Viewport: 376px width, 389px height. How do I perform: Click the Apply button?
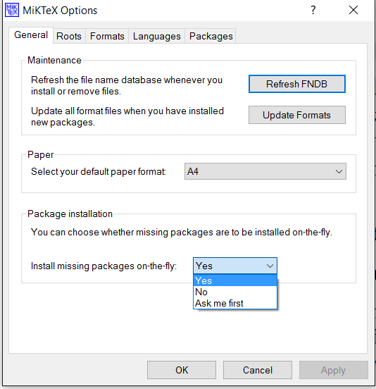click(x=333, y=370)
